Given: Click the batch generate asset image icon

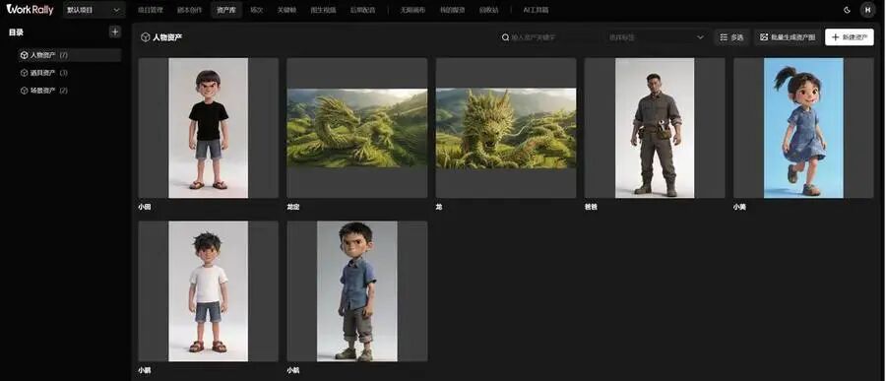Looking at the screenshot, I should click(764, 37).
